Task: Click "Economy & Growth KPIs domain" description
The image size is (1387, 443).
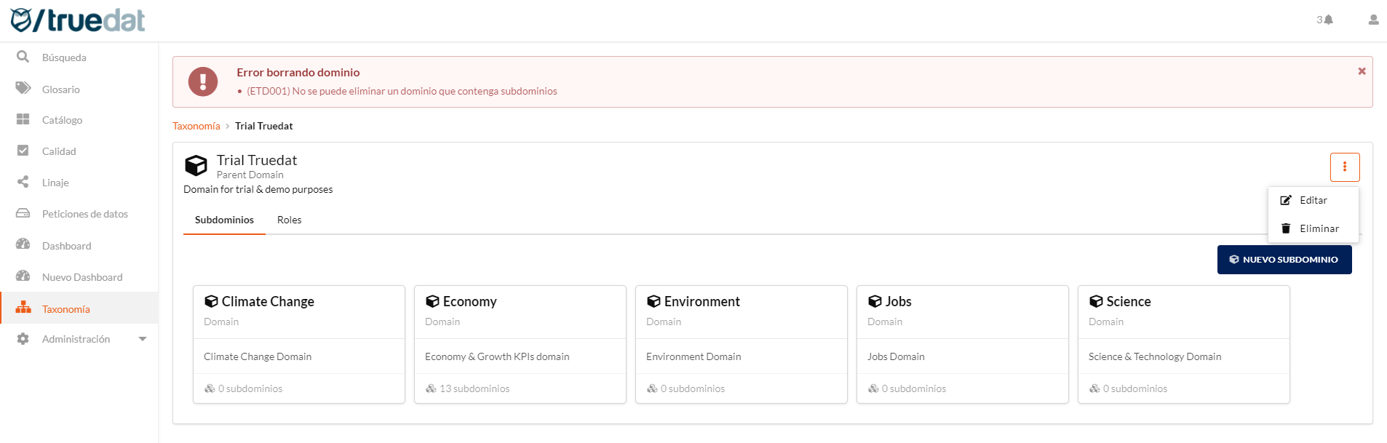Action: tap(497, 356)
